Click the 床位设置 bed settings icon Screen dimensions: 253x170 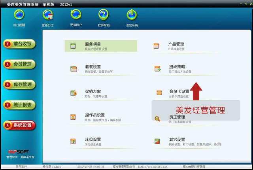click(x=73, y=141)
